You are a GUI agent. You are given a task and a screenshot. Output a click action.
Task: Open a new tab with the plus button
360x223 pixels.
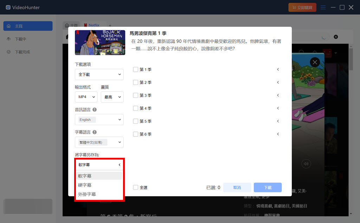(x=110, y=25)
